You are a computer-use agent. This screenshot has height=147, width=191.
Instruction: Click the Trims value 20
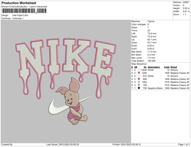149,30
